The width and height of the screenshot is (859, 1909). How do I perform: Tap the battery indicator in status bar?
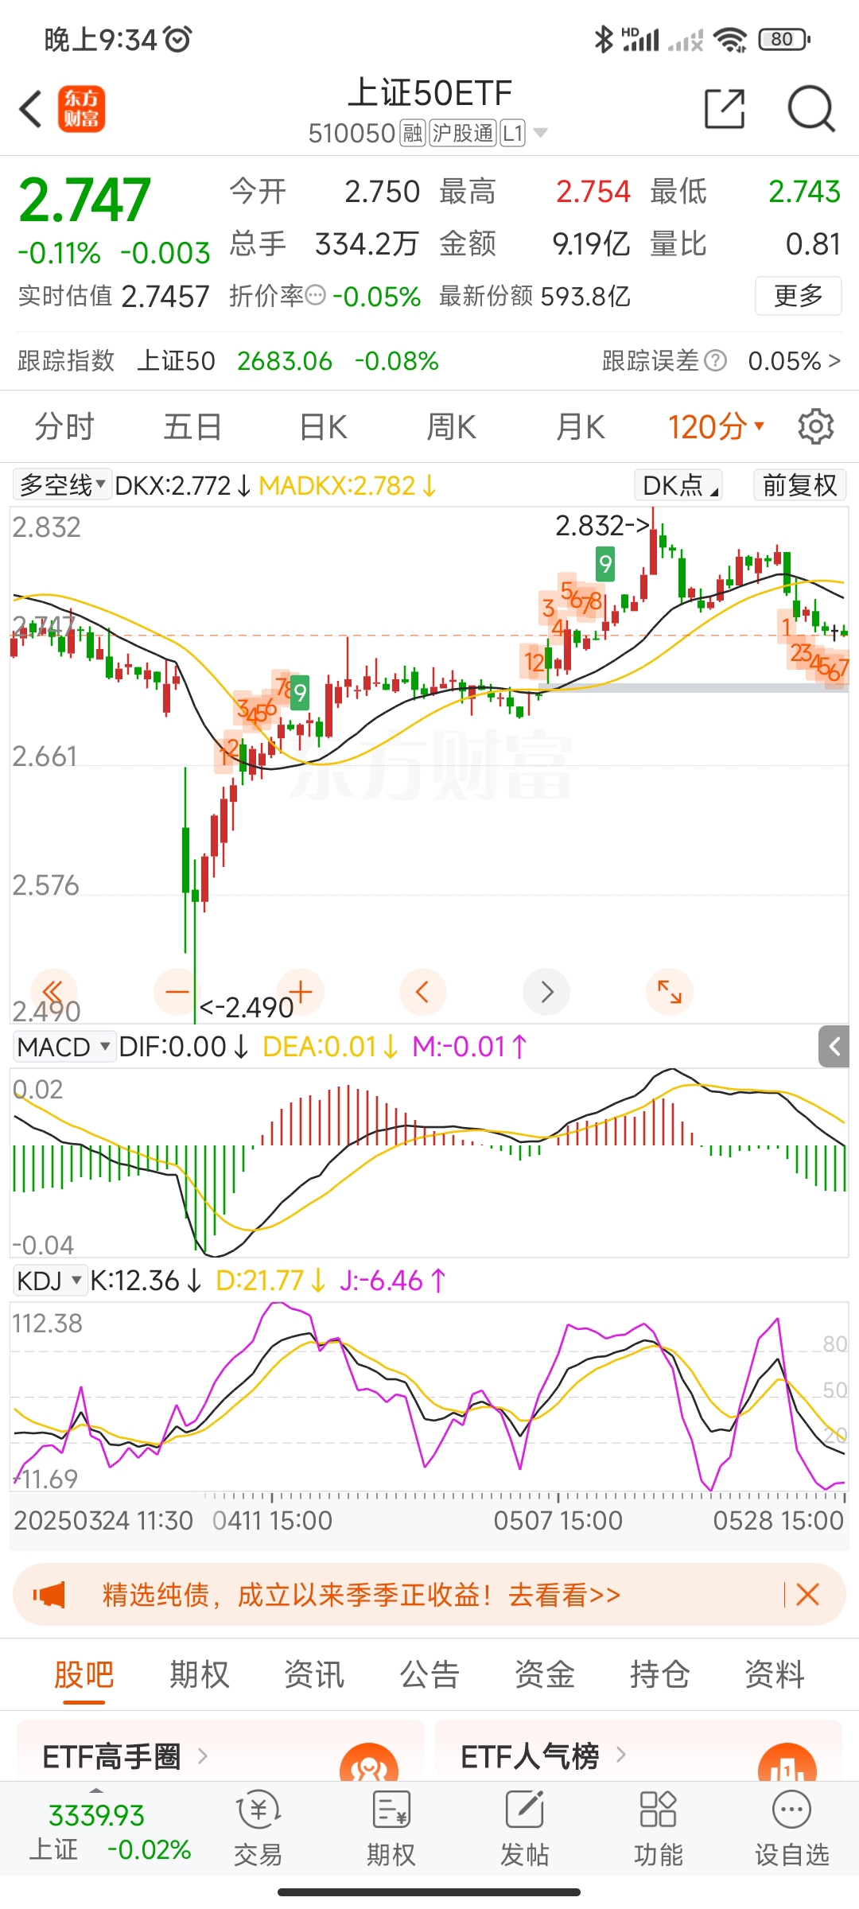point(784,39)
